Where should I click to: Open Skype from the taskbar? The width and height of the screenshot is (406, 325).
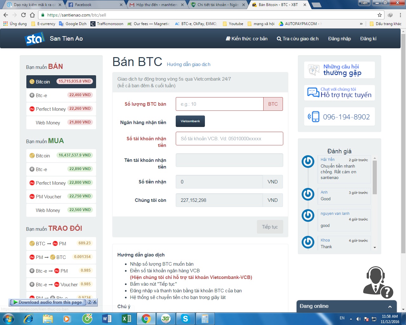click(185, 318)
